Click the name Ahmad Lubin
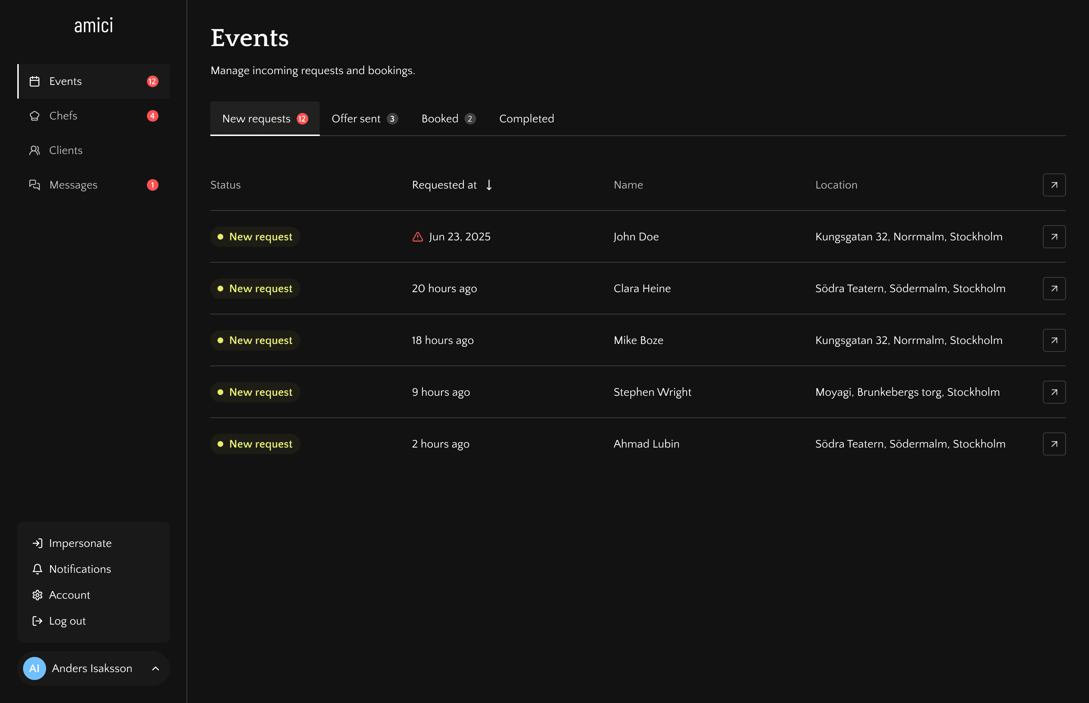This screenshot has height=703, width=1089. click(646, 444)
